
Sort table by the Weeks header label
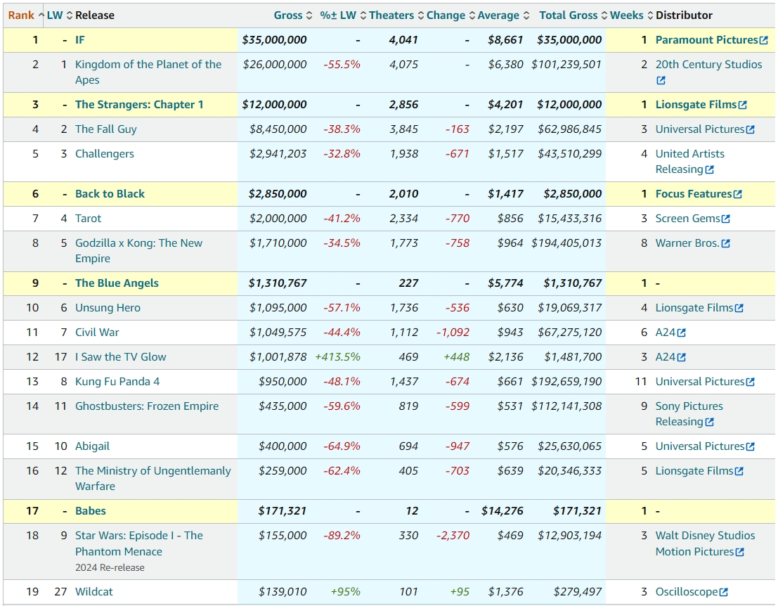(x=627, y=15)
